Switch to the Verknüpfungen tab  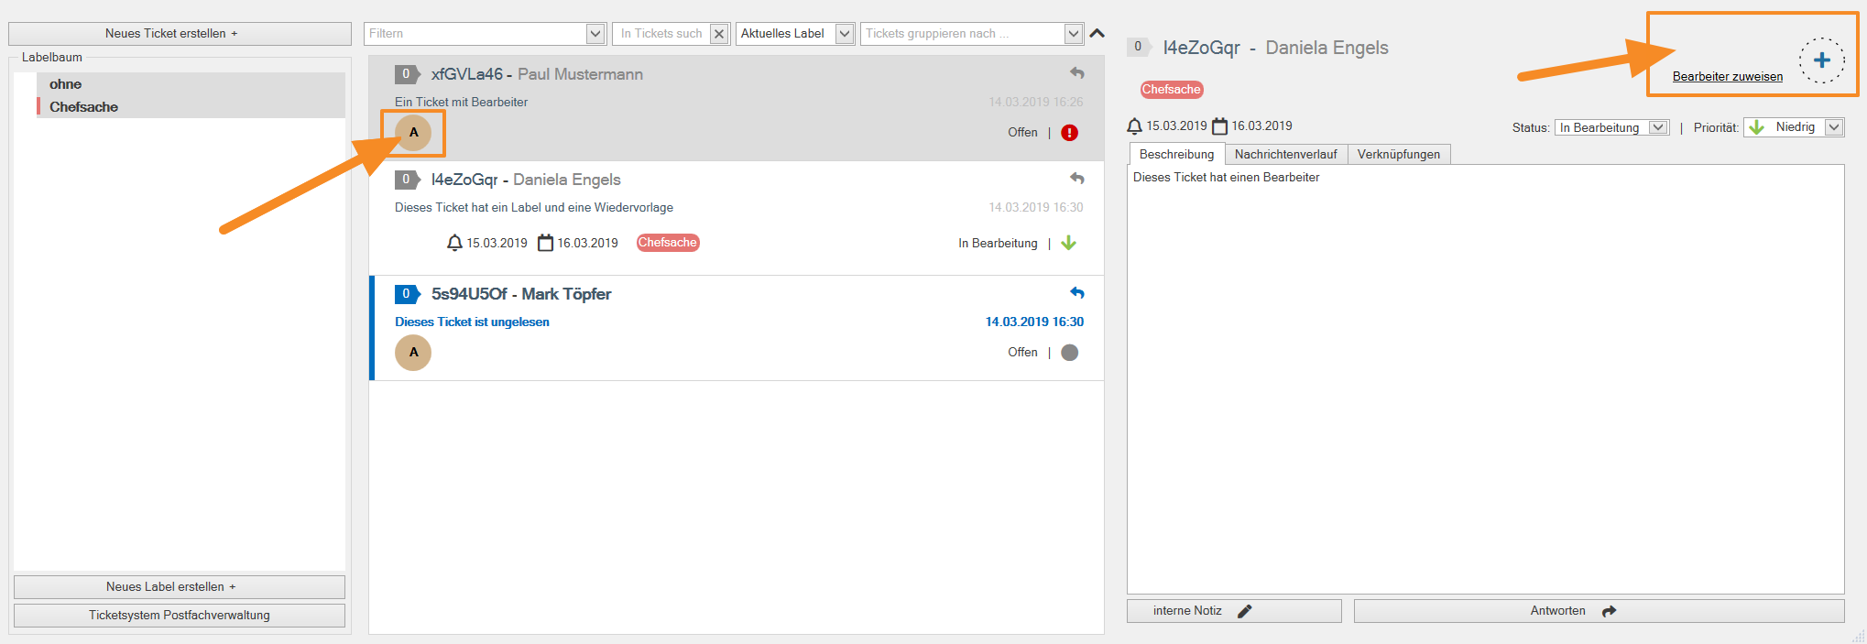1398,154
